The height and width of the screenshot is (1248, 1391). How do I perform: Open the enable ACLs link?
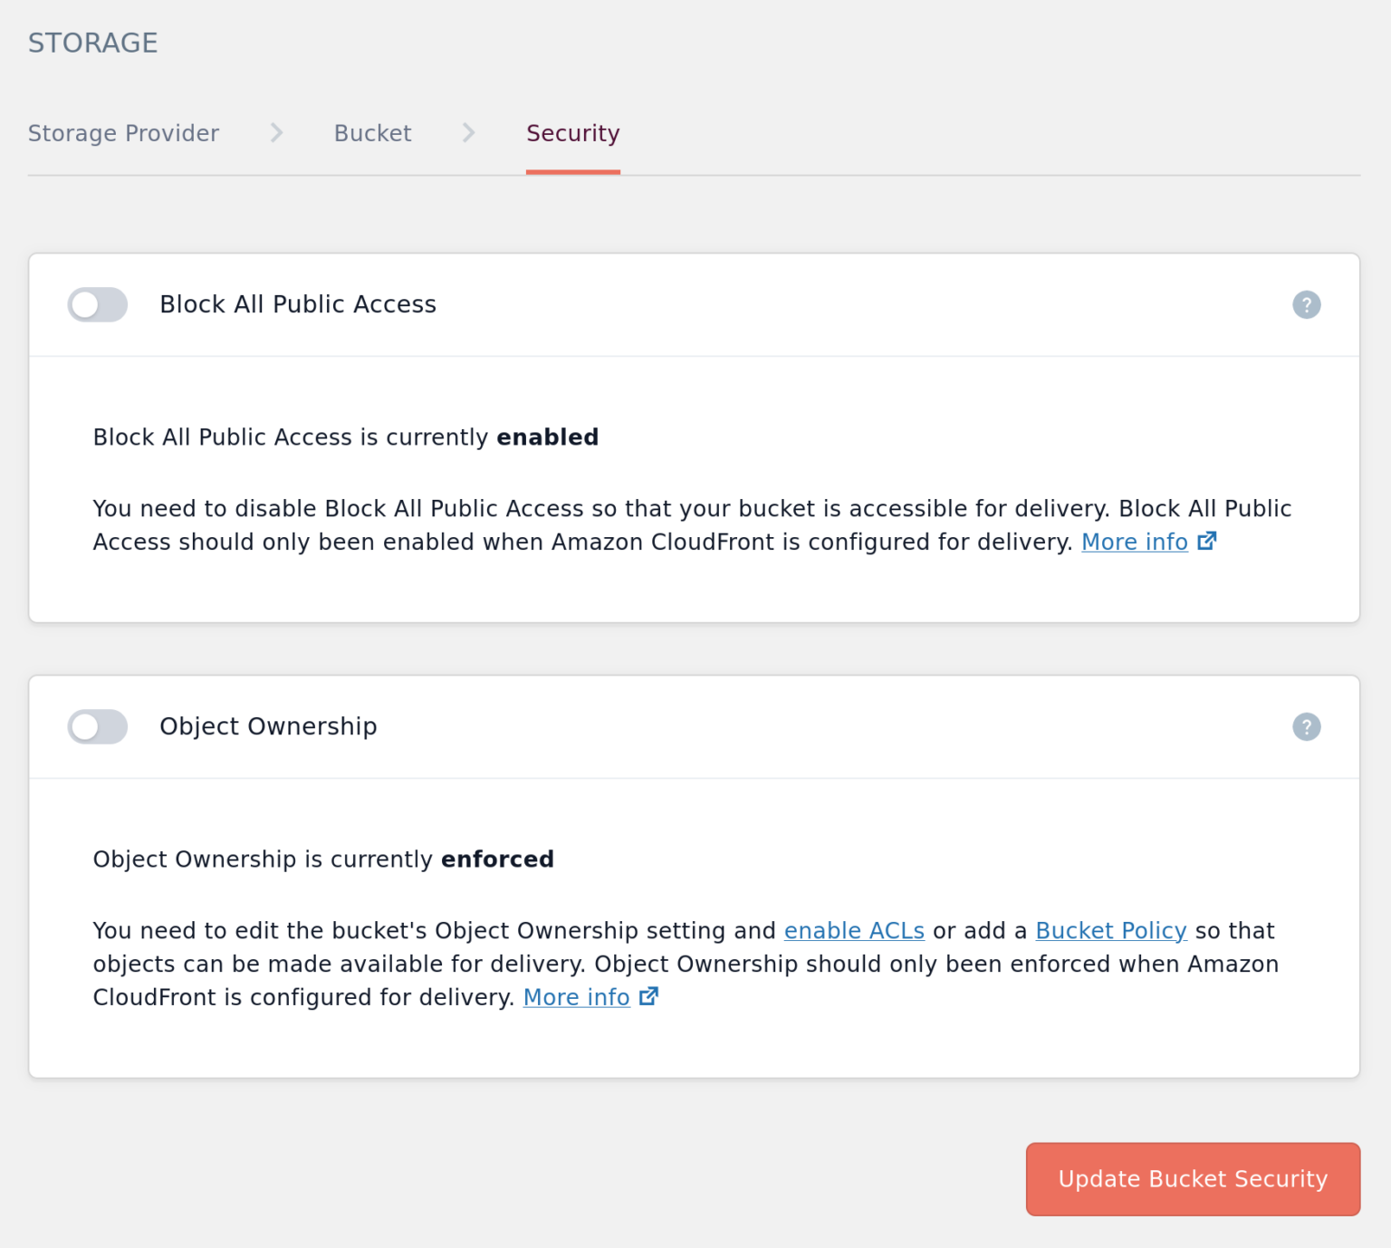pyautogui.click(x=854, y=930)
